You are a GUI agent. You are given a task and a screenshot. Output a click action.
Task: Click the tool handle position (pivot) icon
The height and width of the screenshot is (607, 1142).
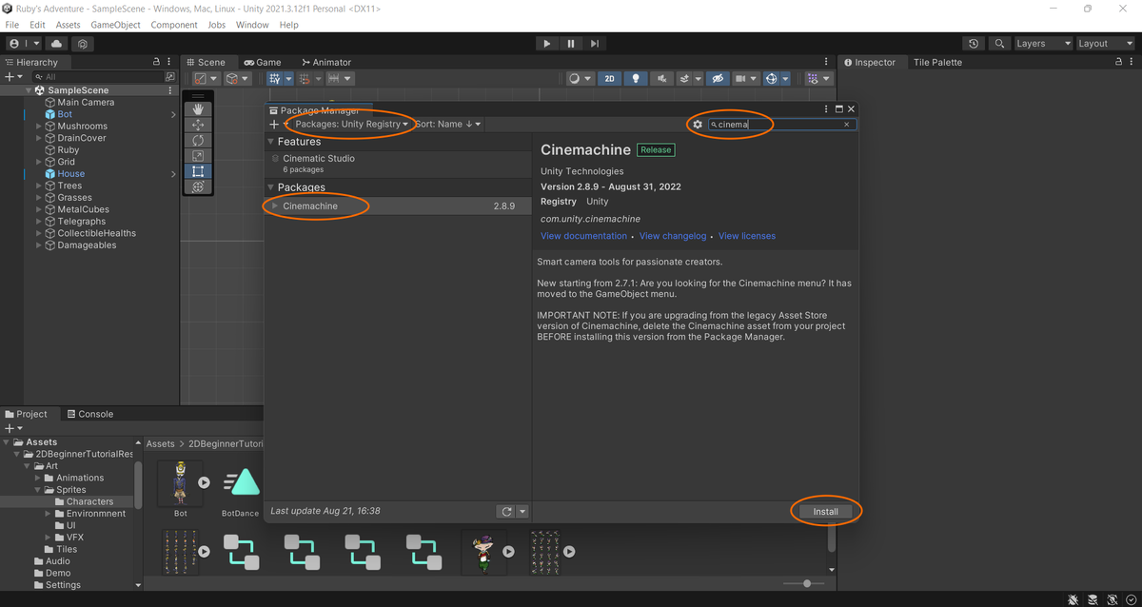click(x=205, y=79)
